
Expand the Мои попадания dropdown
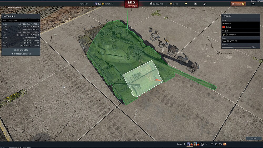(21, 20)
